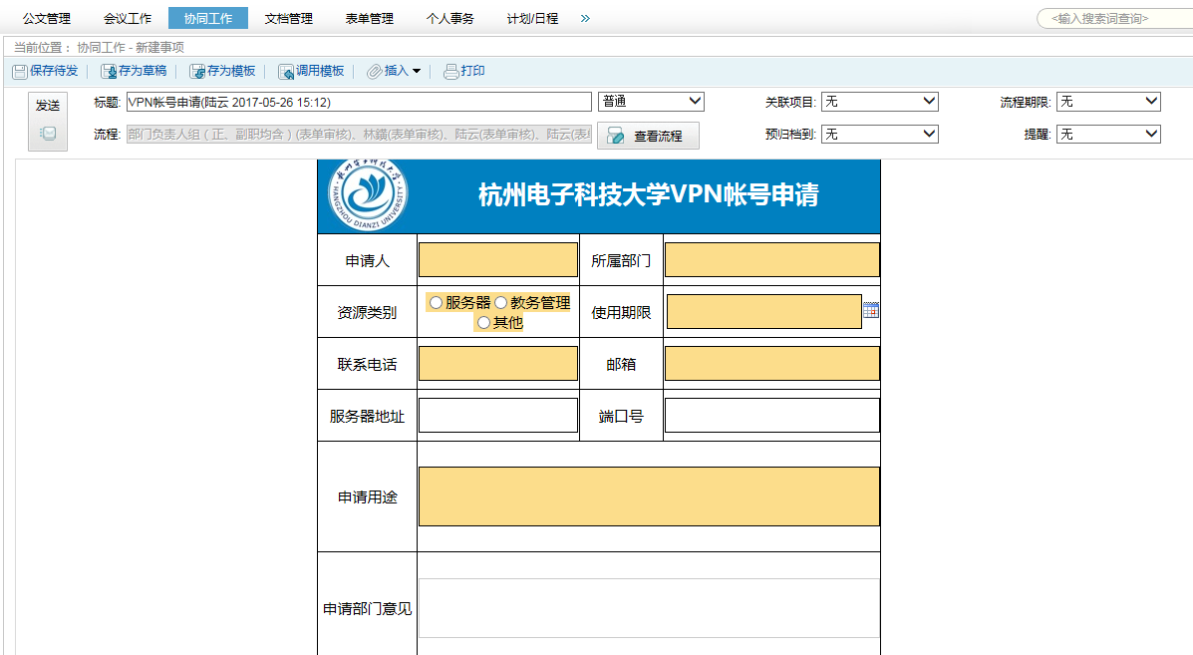Open the 关联项目 dropdown
The width and height of the screenshot is (1193, 655).
point(879,101)
